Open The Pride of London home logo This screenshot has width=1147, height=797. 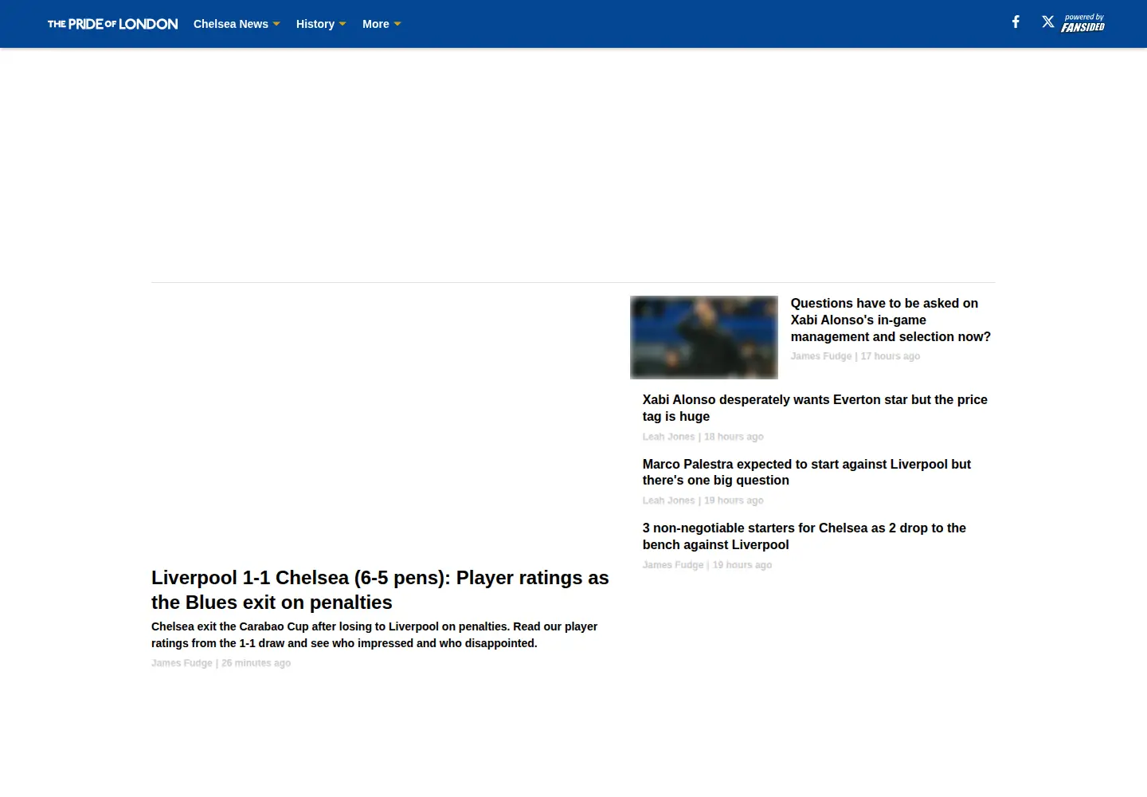click(x=112, y=24)
